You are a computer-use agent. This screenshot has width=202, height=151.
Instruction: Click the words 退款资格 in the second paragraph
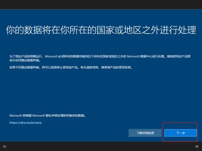click(92, 67)
